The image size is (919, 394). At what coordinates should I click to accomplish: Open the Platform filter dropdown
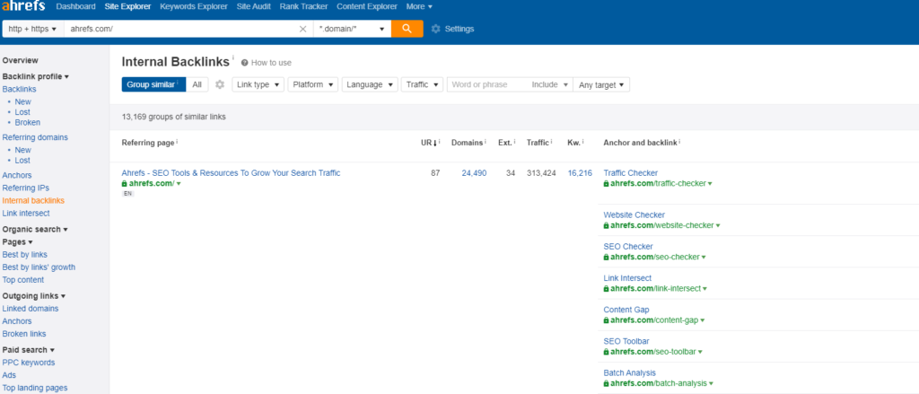point(313,84)
